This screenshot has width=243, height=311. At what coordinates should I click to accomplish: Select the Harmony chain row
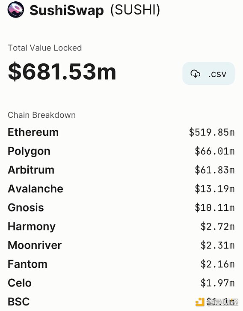[x=121, y=226]
